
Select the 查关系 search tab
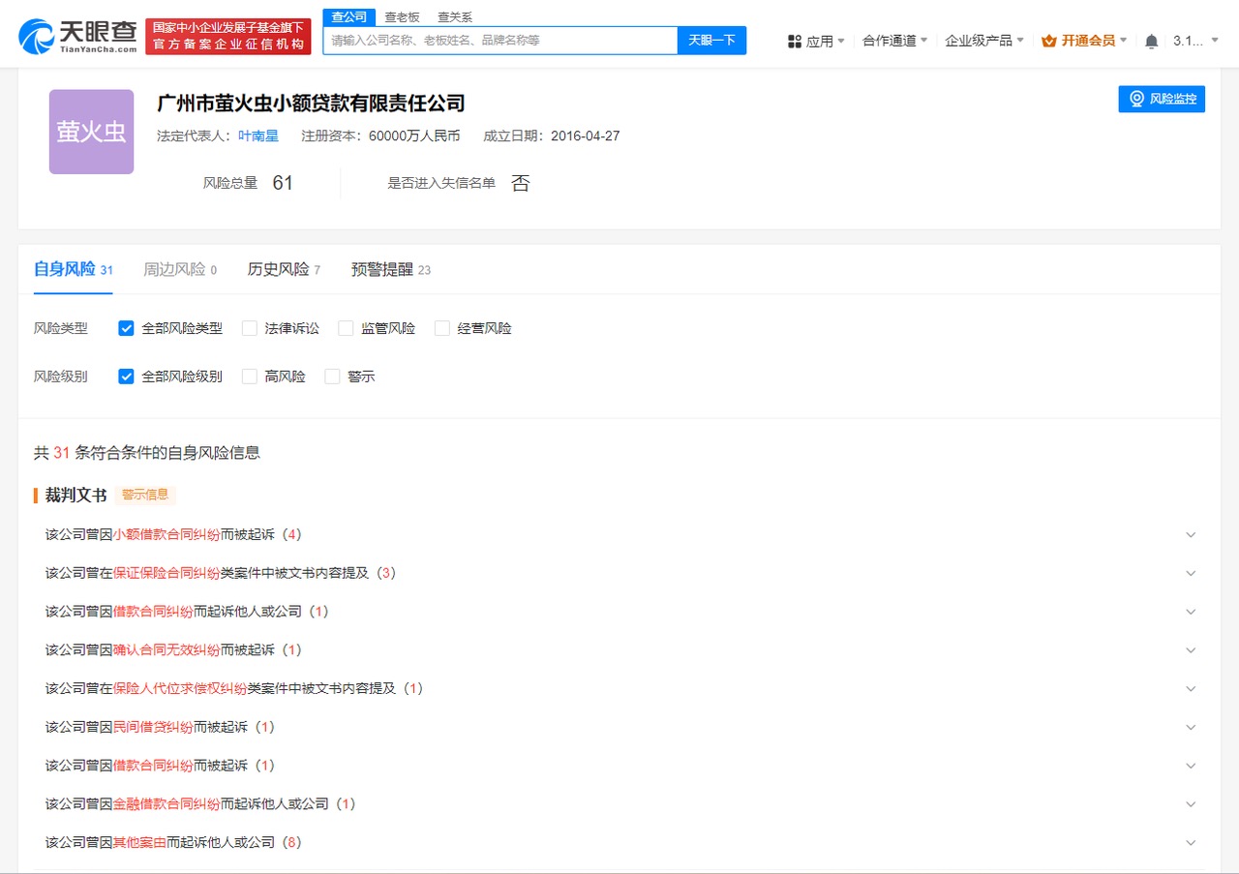455,17
